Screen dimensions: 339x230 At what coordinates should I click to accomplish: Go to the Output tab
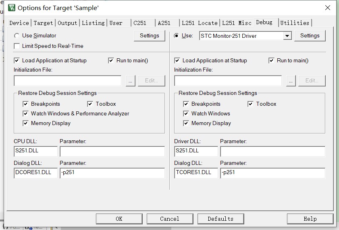coord(67,23)
